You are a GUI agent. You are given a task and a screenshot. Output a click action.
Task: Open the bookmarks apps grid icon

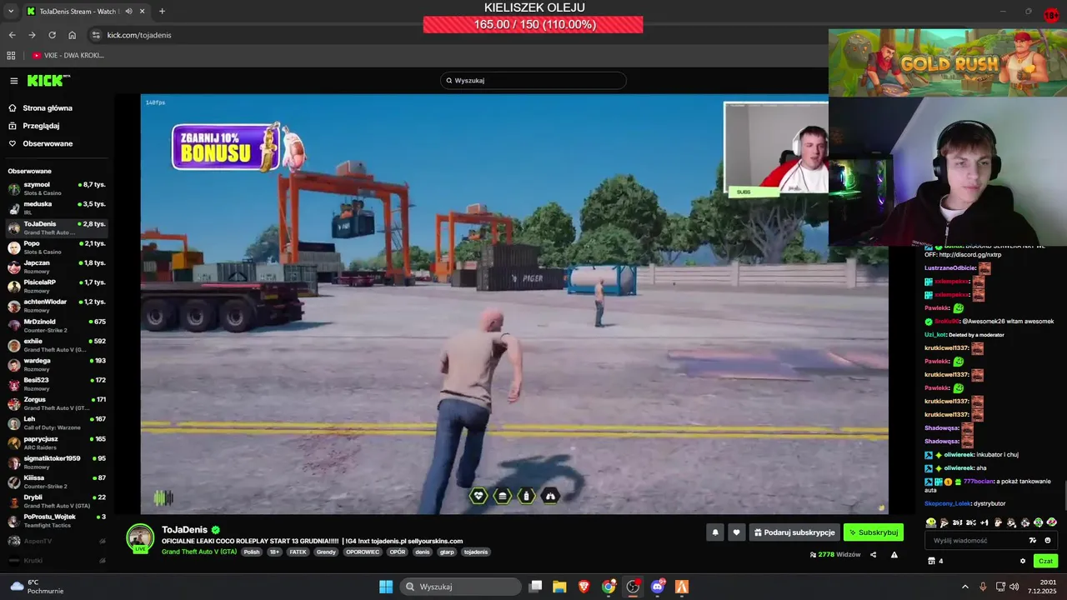pos(11,55)
